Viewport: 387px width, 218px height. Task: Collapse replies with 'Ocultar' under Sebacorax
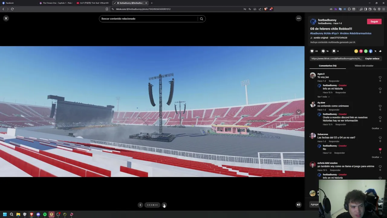pyautogui.click(x=376, y=157)
